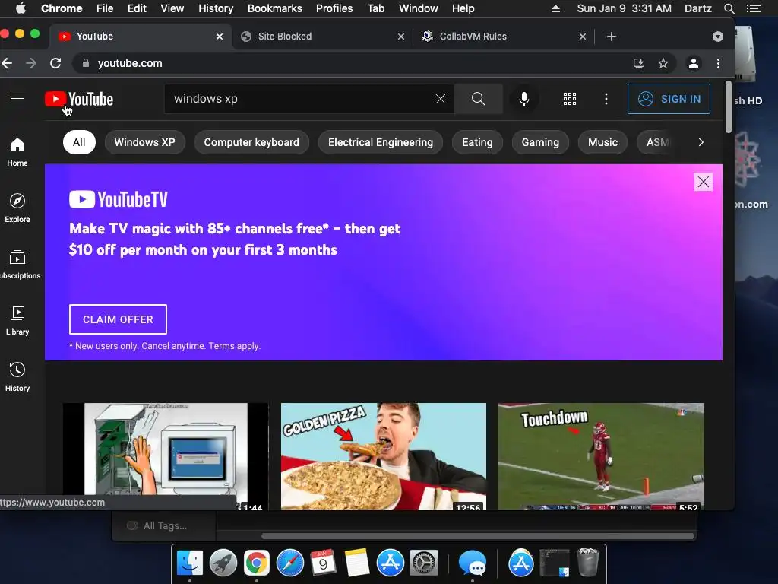Go back with Chrome's back arrow
This screenshot has width=778, height=584.
tap(7, 63)
